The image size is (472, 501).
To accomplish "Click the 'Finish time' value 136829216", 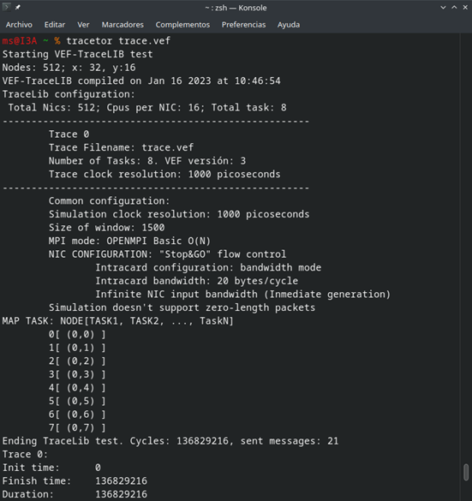I will [121, 480].
